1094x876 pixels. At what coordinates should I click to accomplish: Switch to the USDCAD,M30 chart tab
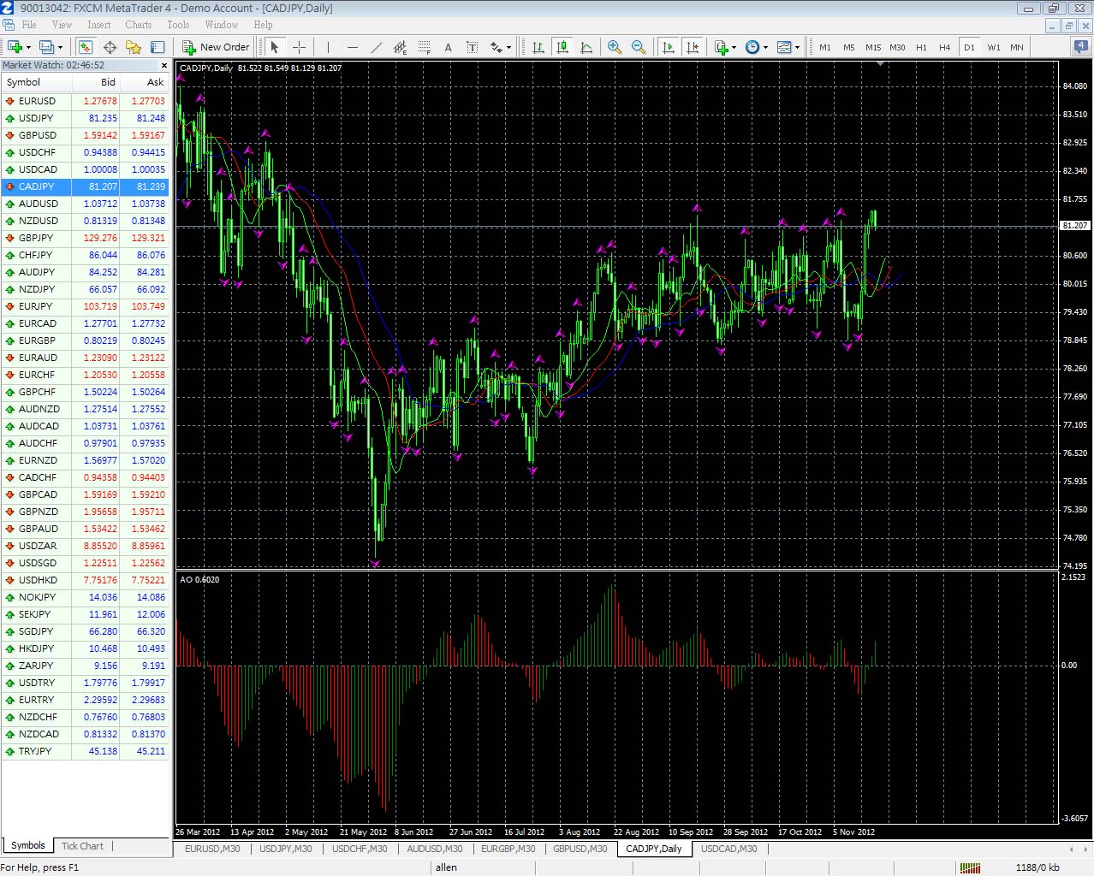coord(728,849)
